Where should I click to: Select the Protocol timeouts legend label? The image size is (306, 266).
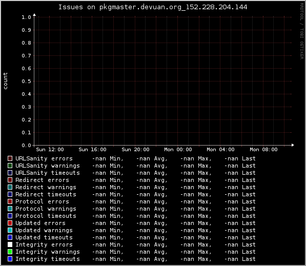click(x=46, y=216)
